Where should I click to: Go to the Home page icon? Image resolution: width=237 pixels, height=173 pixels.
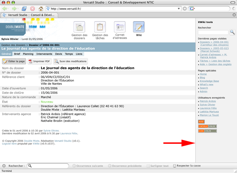41,9
